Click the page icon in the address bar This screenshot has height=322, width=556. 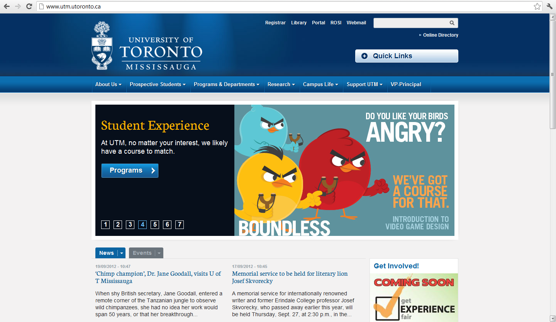(x=41, y=6)
